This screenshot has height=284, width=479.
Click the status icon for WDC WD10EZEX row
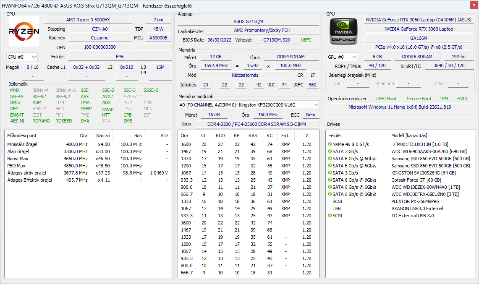click(330, 187)
